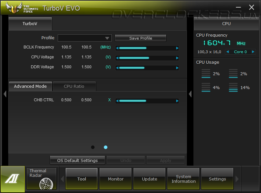Switch to first page dot

pos(93,147)
